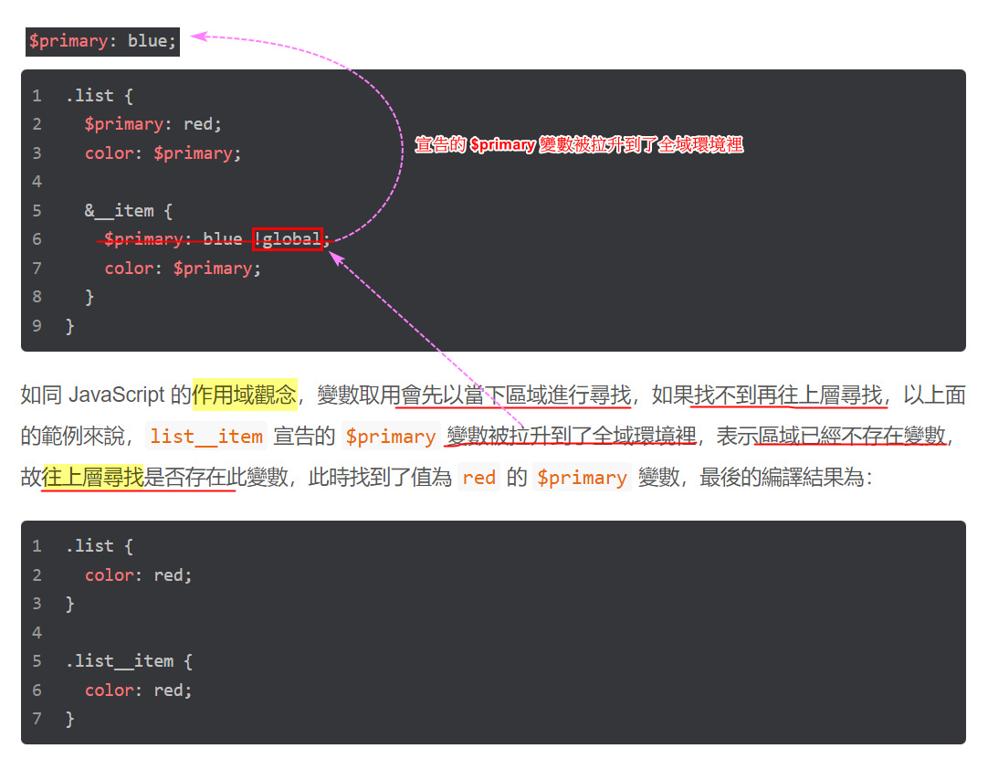Select the "$primary: blue;" code badge at top
Screen dimensions: 988x759
(x=101, y=40)
